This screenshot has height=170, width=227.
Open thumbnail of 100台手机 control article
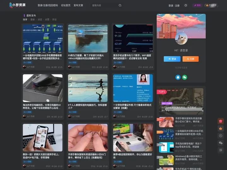click(43, 38)
